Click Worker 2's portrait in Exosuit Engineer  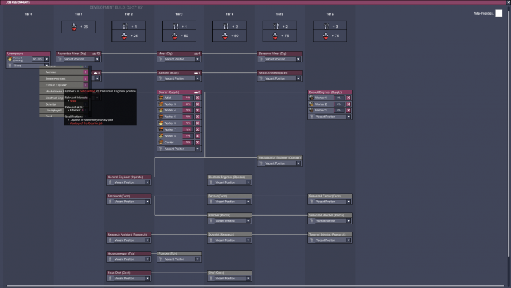(311, 104)
